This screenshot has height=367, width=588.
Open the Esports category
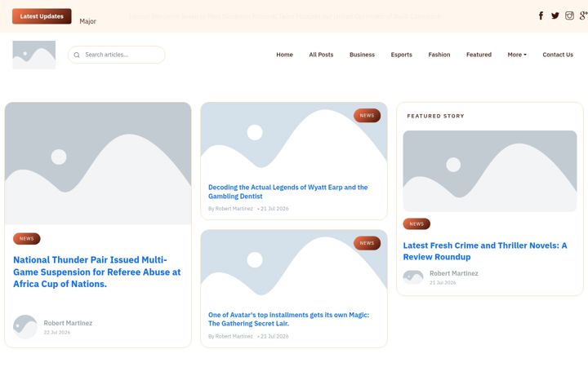point(401,55)
